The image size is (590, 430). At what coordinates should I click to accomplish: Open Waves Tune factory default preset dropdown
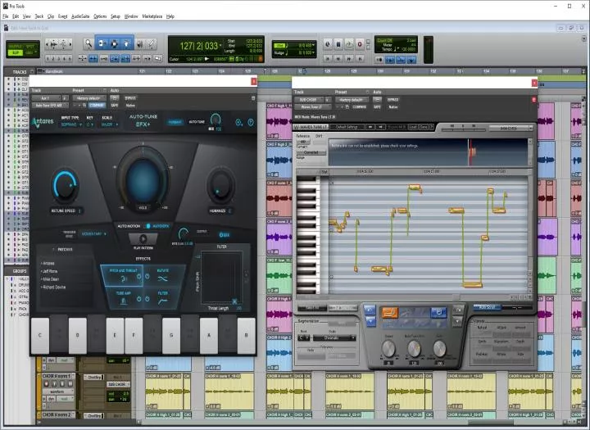pyautogui.click(x=352, y=100)
